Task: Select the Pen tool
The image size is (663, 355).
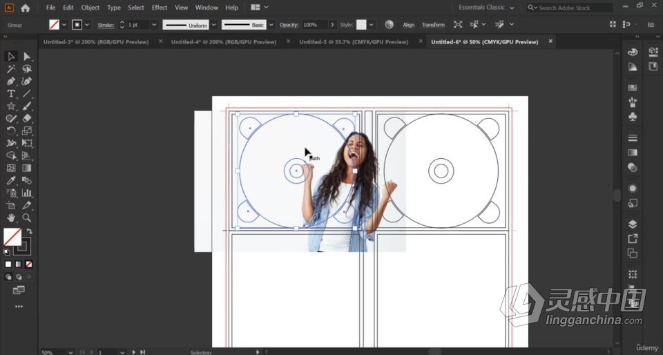Action: click(11, 81)
